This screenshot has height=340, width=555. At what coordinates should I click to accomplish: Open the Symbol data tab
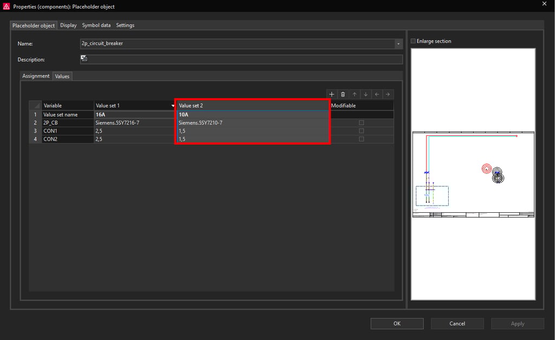click(96, 25)
